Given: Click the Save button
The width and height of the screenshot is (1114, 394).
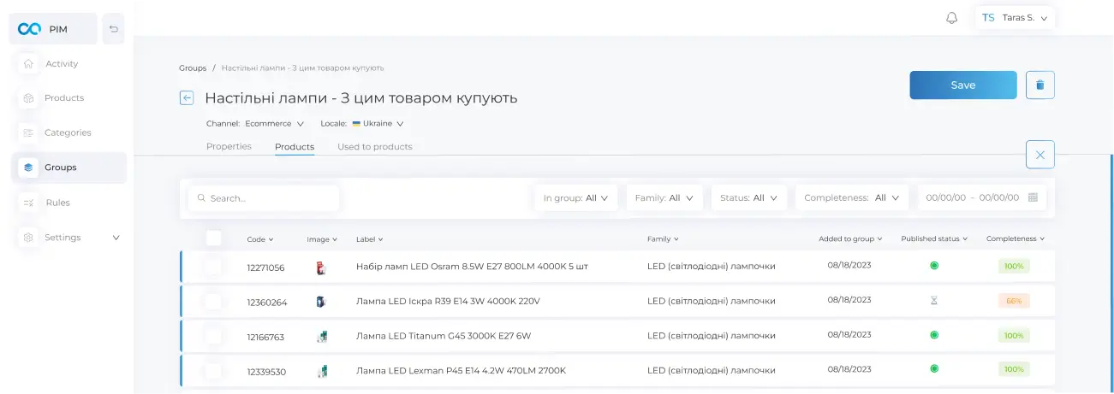Looking at the screenshot, I should [x=962, y=85].
